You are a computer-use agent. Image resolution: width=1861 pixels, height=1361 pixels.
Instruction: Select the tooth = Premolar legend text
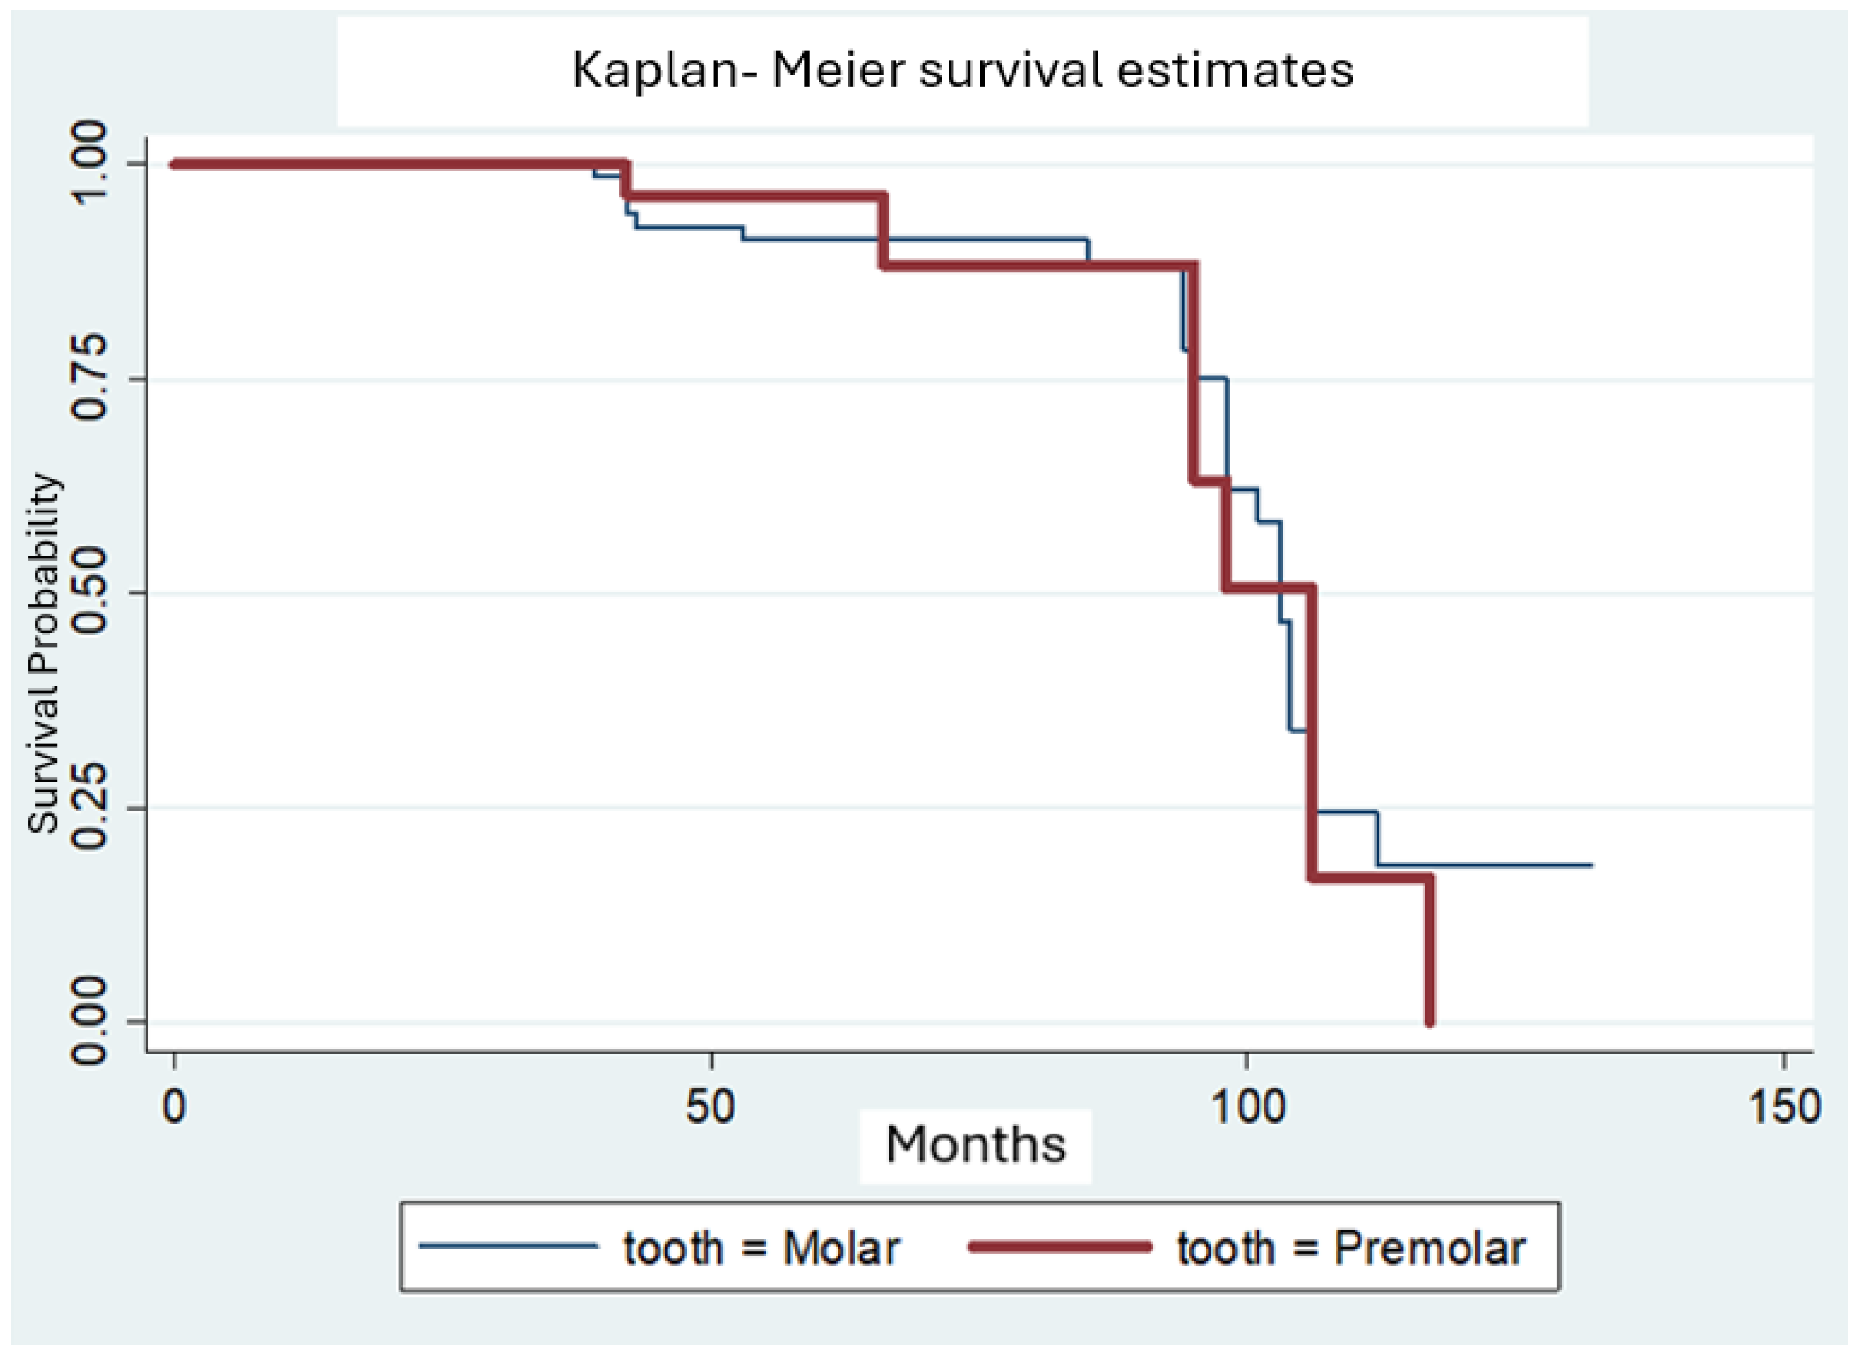point(1351,1248)
